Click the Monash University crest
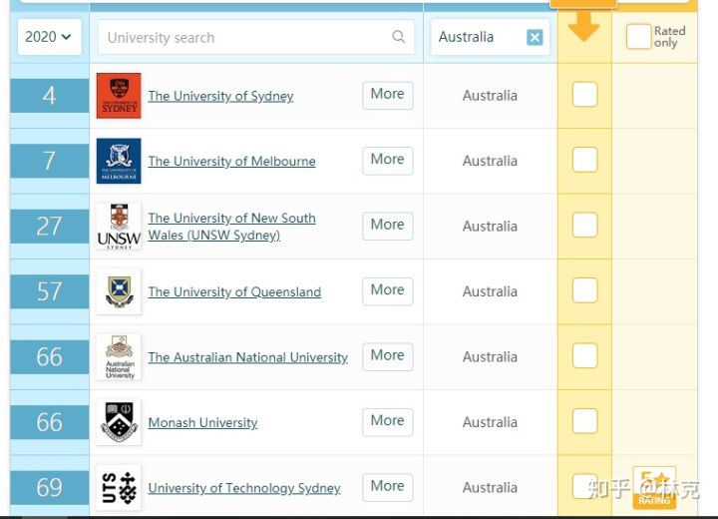718x519 pixels. (x=119, y=422)
